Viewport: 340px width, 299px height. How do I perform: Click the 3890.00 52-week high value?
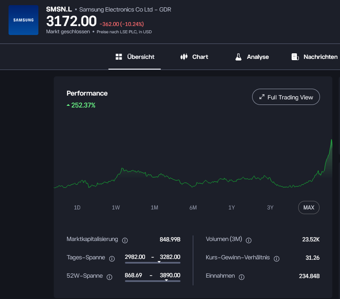click(170, 275)
